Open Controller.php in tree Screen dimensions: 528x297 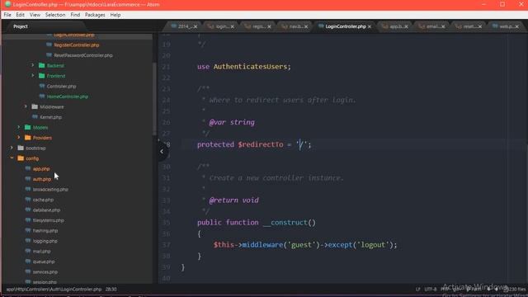point(61,86)
